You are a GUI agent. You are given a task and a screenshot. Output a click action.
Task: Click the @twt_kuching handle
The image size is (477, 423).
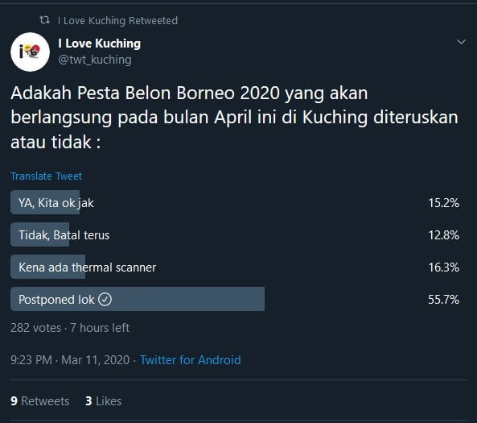point(95,60)
